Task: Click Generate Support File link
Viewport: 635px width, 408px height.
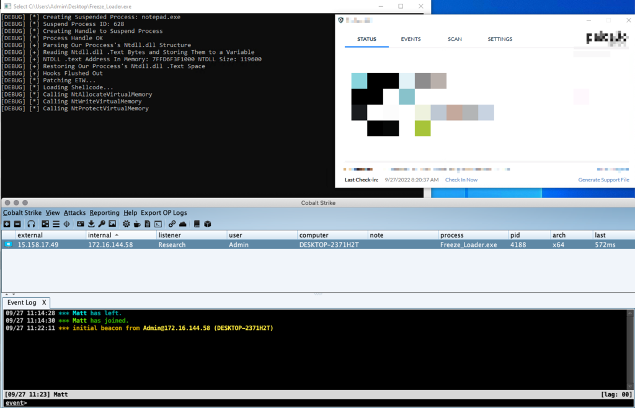Action: pyautogui.click(x=603, y=180)
